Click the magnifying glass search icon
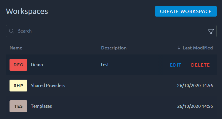This screenshot has height=119, width=222. click(12, 31)
